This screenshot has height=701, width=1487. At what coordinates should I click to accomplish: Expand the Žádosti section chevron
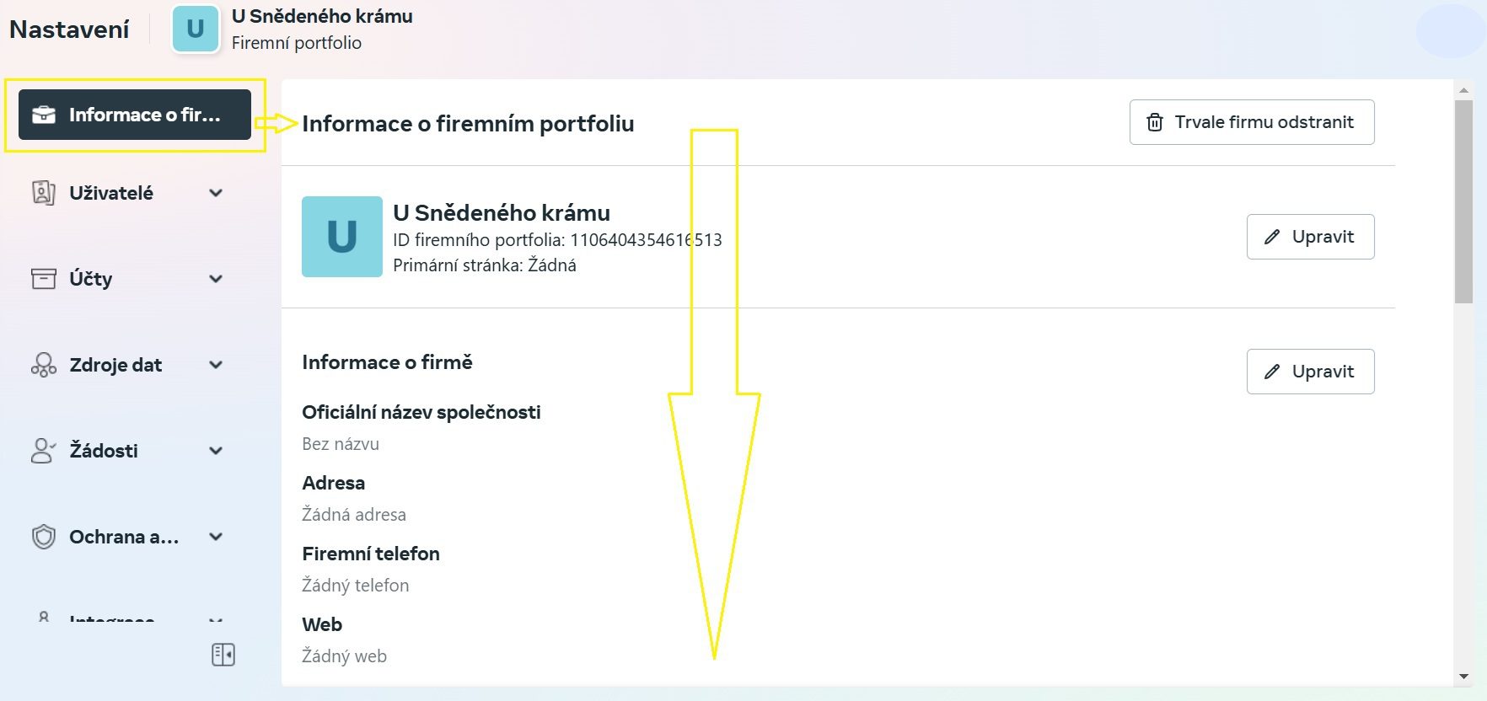pyautogui.click(x=216, y=451)
